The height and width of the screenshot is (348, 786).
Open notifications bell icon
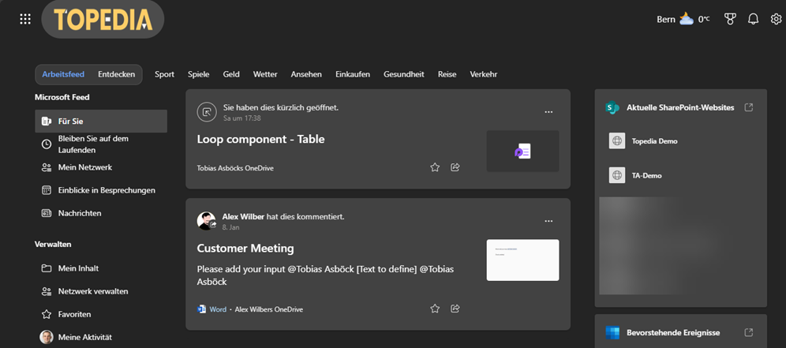click(x=753, y=19)
